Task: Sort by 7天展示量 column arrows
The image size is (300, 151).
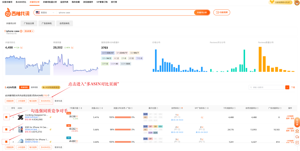Action: 81,108
